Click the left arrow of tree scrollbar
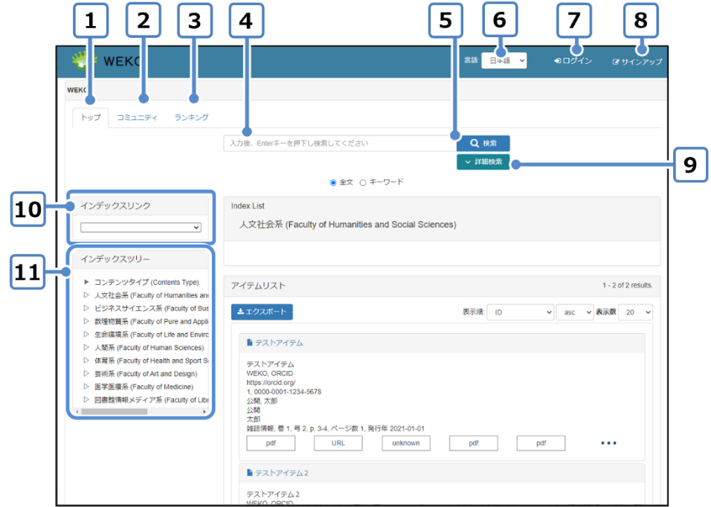711x507 pixels. tap(75, 411)
